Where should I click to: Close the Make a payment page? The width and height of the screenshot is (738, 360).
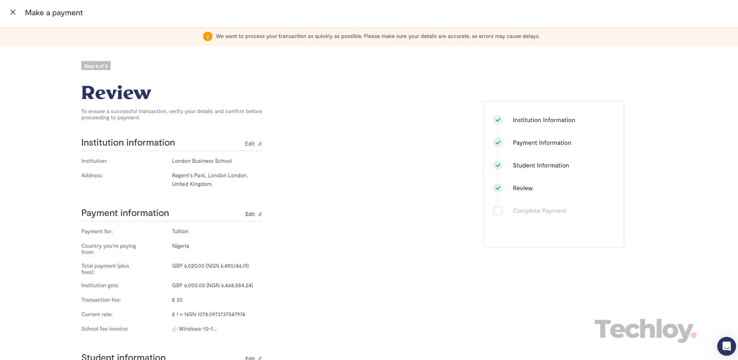pos(13,13)
